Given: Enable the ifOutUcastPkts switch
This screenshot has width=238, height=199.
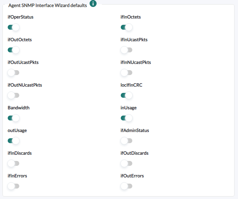Looking at the screenshot, I should point(14,73).
